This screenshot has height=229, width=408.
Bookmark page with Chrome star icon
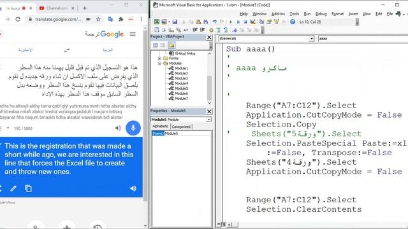[x=98, y=19]
